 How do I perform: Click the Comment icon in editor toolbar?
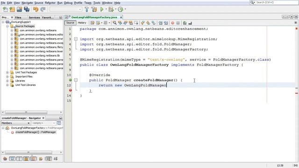pyautogui.click(x=185, y=23)
